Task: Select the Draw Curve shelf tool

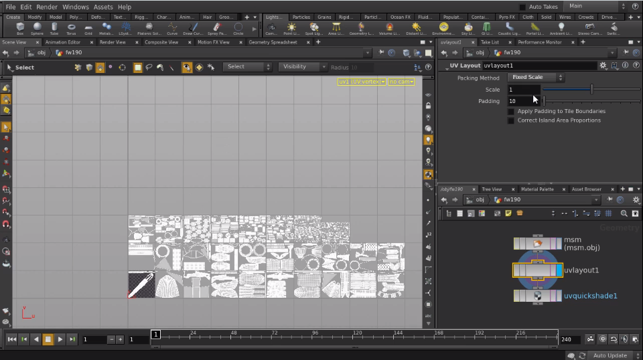Action: tap(193, 29)
